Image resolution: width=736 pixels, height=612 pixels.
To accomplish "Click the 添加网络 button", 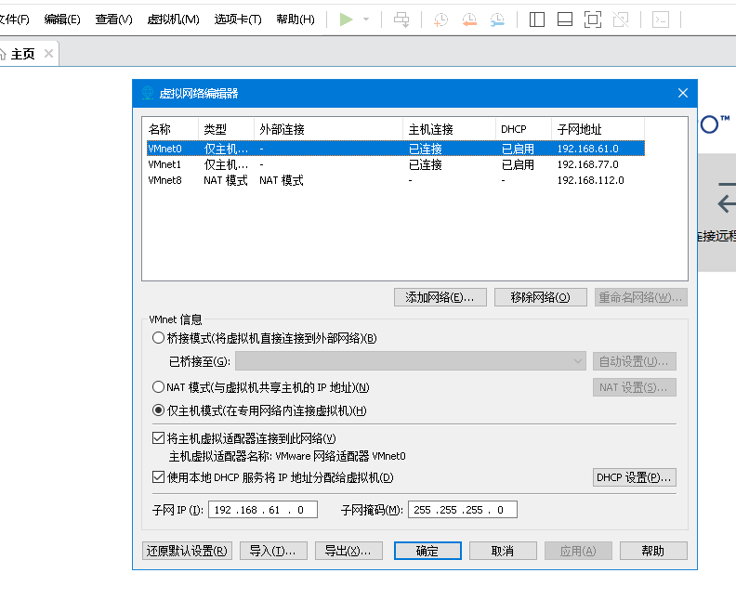I will (x=440, y=297).
